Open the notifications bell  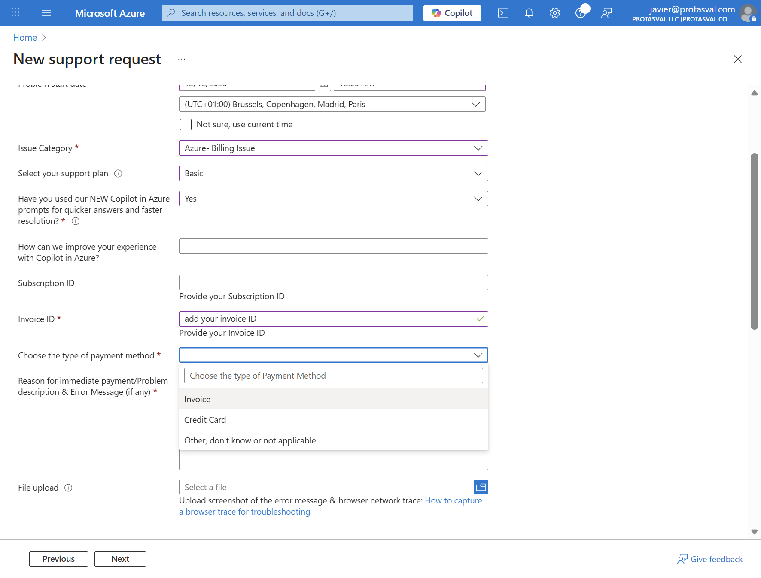pyautogui.click(x=529, y=13)
